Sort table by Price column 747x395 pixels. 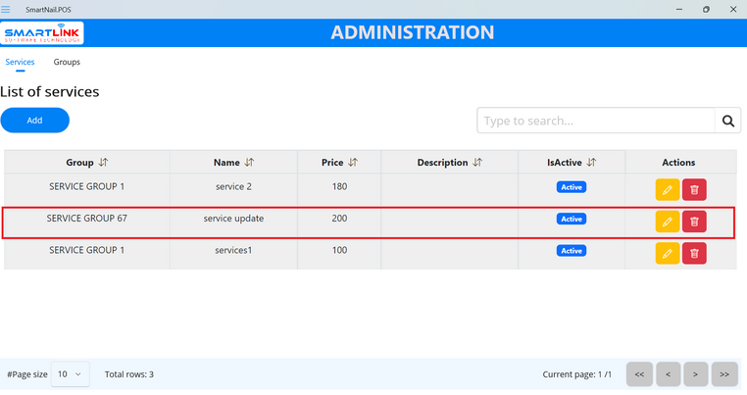tap(353, 163)
